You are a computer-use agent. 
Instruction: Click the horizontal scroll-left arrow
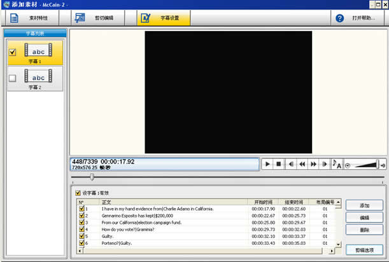(x=80, y=251)
